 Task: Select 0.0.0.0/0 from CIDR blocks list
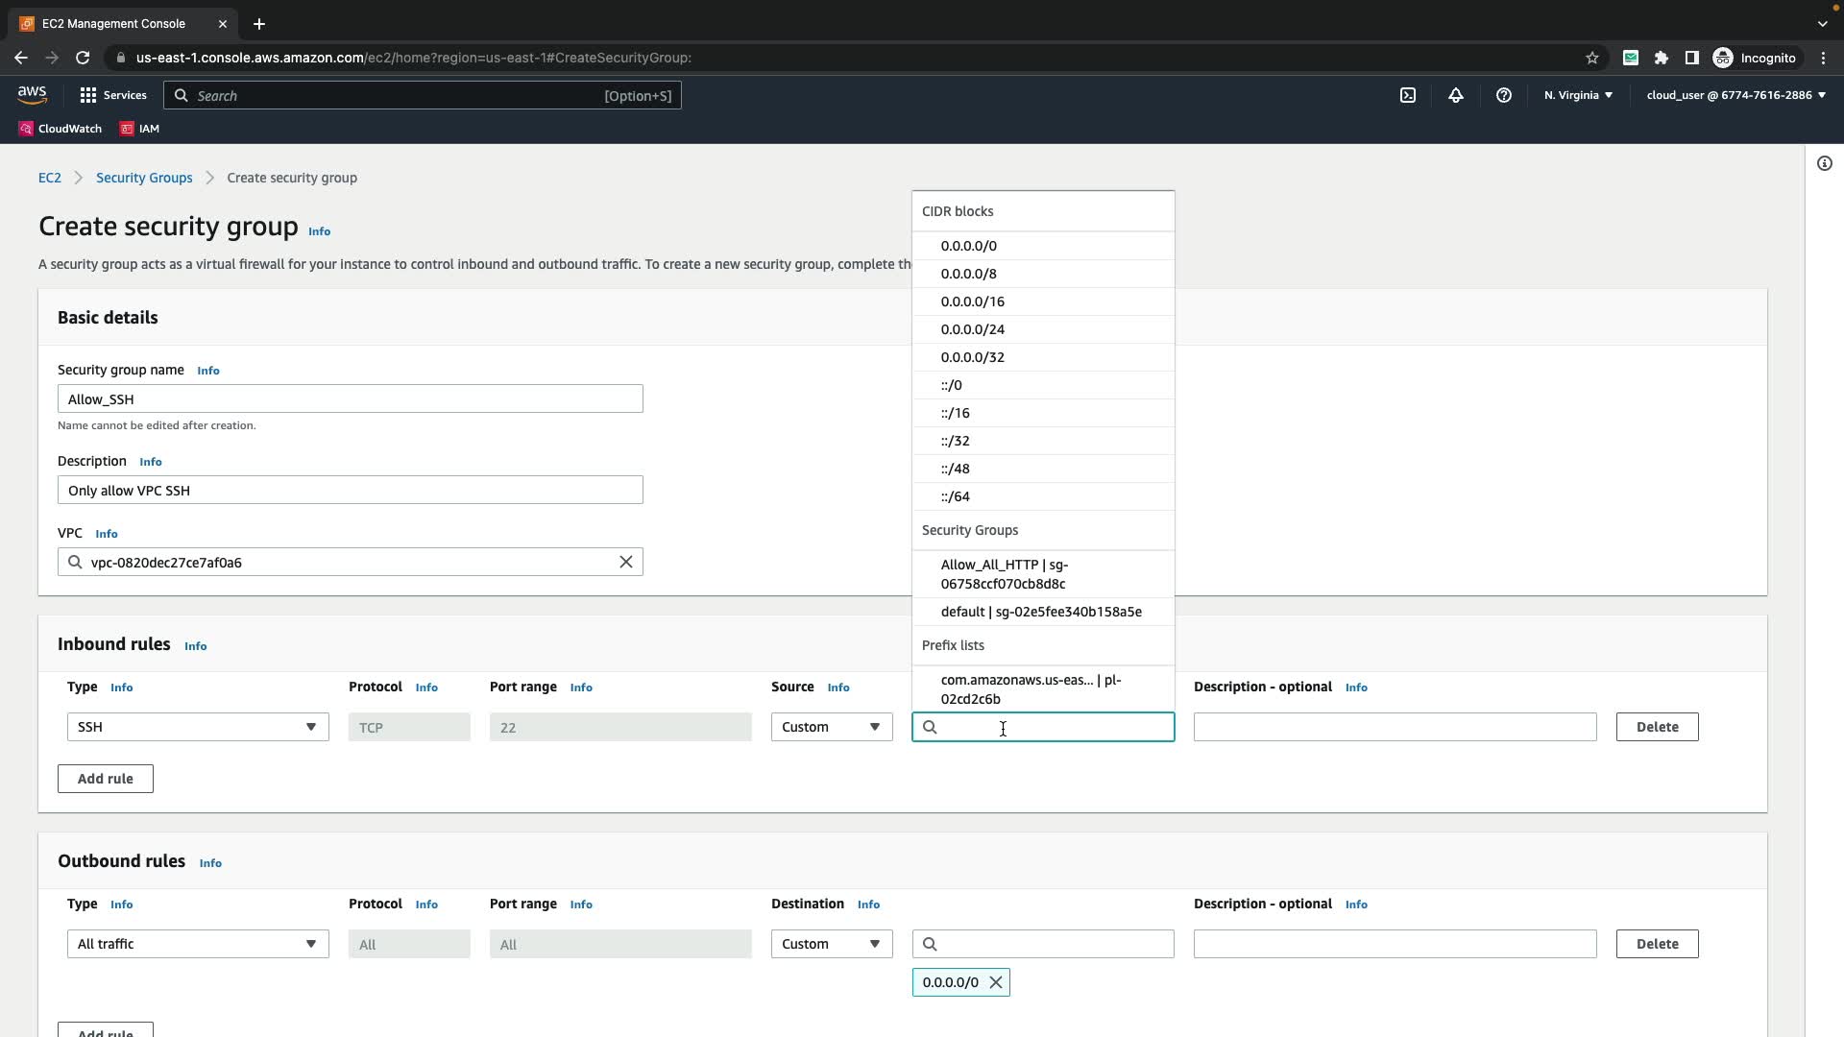969,246
